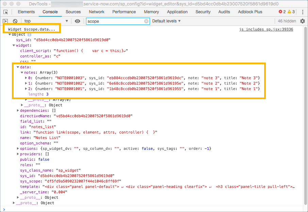Open the DevTools three-dot menu
The height and width of the screenshot is (212, 308).
coord(303,12)
